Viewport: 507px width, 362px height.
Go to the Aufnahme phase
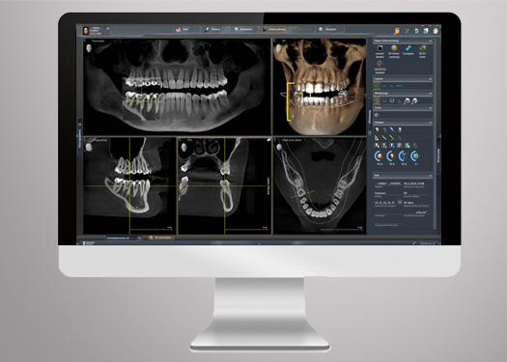coord(243,29)
